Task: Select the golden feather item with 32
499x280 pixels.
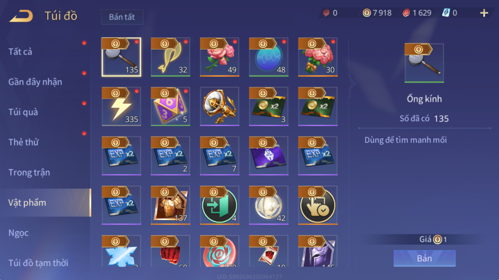Action: pyautogui.click(x=171, y=57)
